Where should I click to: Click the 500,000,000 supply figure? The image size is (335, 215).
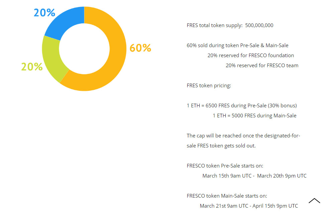[x=259, y=25]
